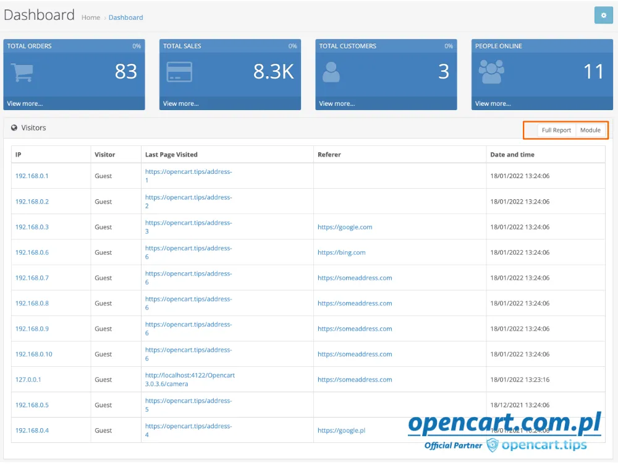Click the group icon in People Online
Image resolution: width=618 pixels, height=464 pixels.
coord(491,72)
